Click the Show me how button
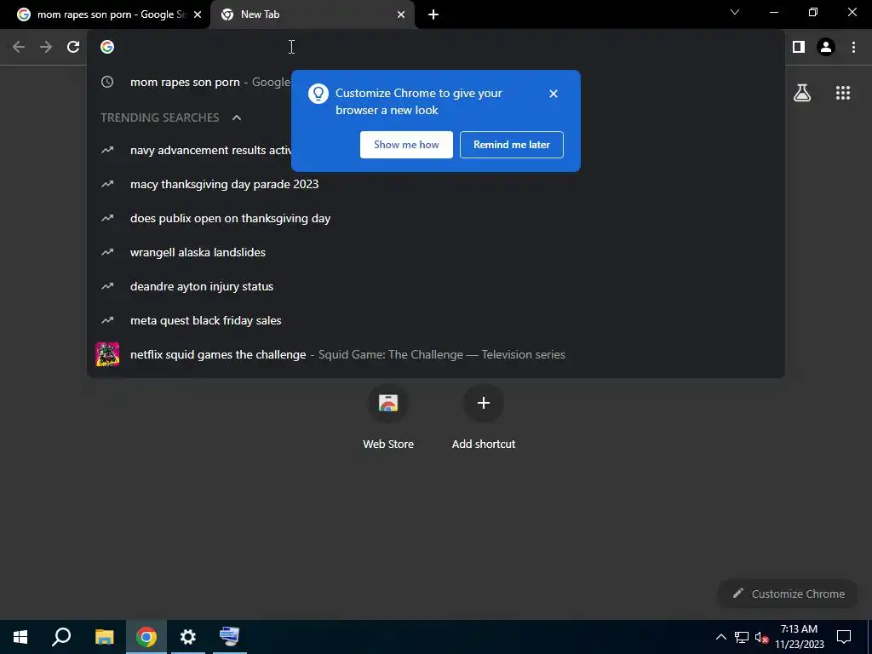 click(406, 145)
